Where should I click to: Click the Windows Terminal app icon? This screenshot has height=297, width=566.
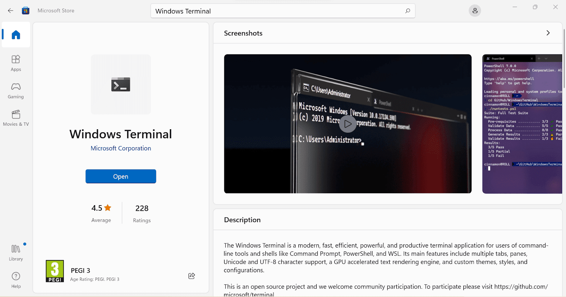tap(121, 84)
